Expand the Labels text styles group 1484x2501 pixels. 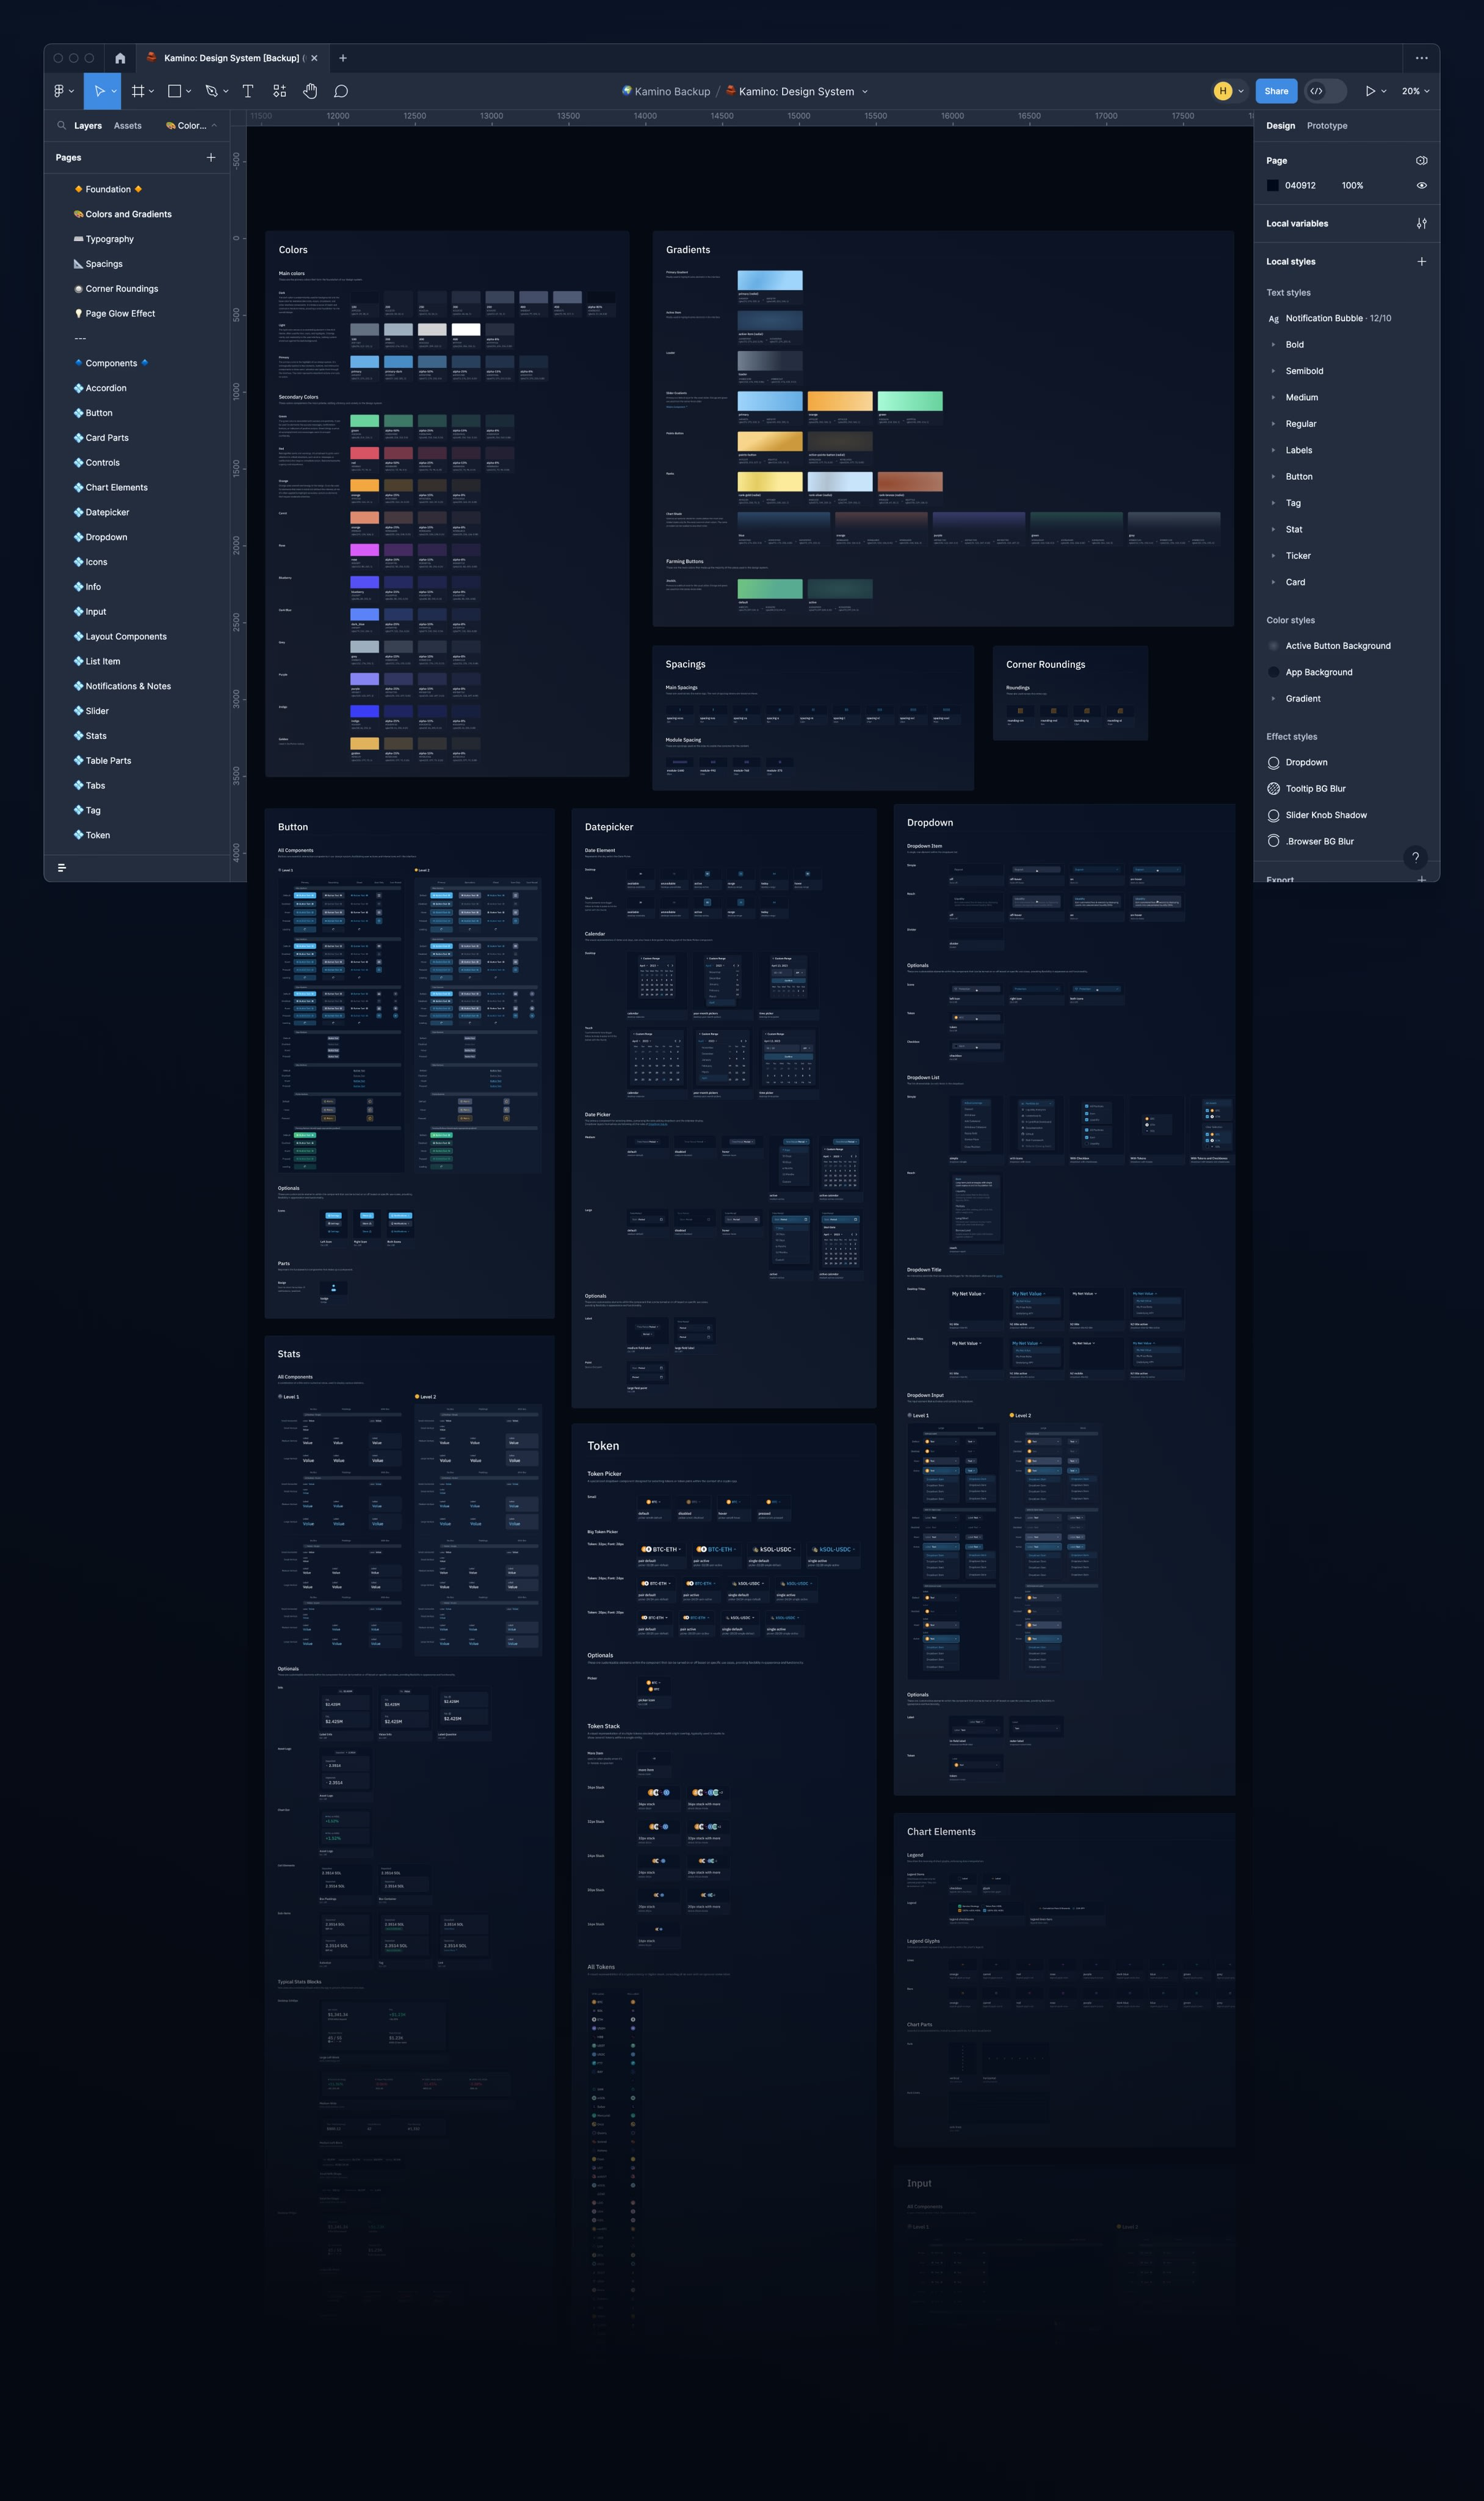point(1273,450)
